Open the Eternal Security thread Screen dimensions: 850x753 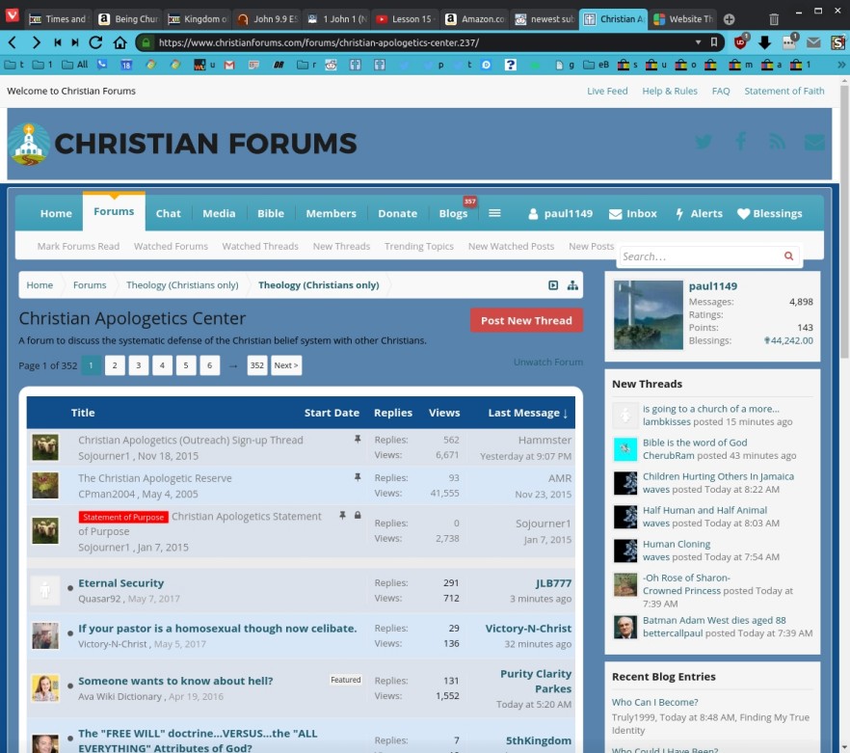click(x=120, y=582)
